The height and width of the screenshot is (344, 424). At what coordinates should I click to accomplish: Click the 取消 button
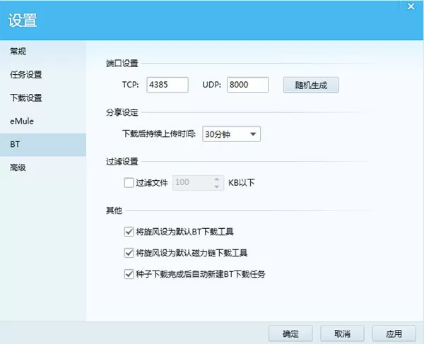tap(342, 333)
